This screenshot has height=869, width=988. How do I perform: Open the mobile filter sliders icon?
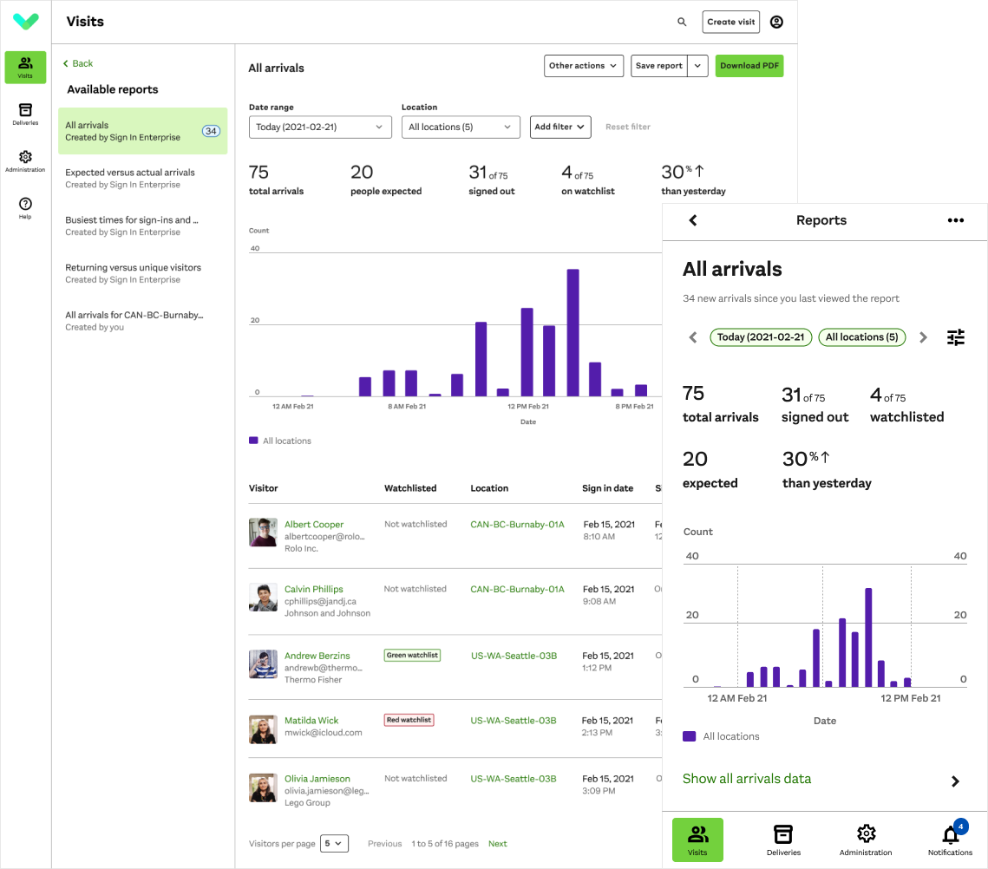click(x=955, y=337)
